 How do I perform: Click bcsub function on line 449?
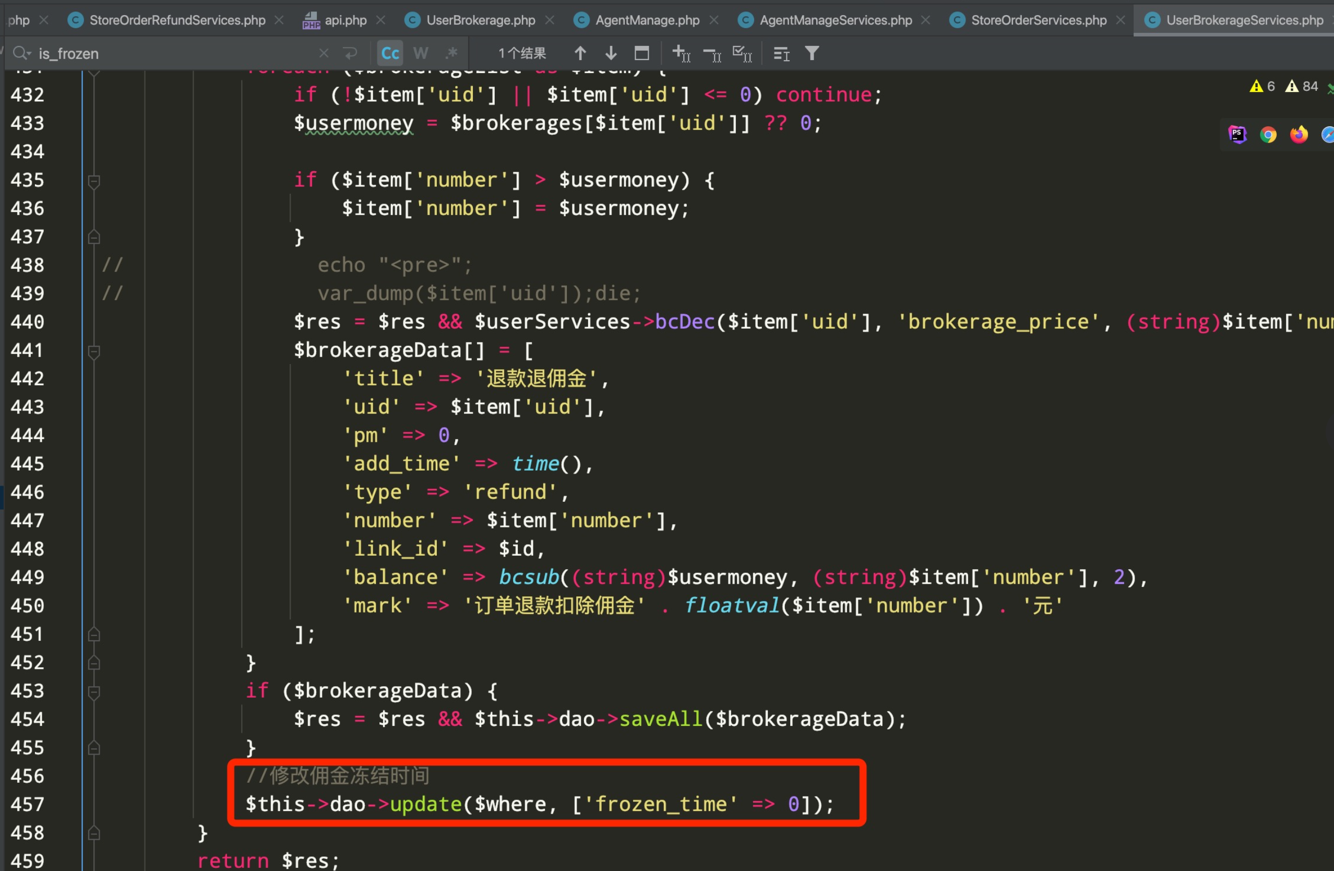(x=529, y=578)
